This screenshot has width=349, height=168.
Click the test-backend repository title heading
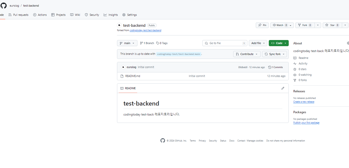(x=134, y=25)
